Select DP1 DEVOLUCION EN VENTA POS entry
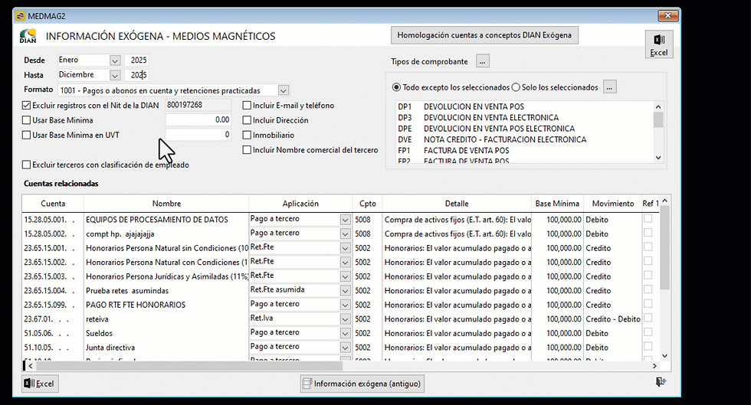751x405 pixels. click(x=524, y=106)
